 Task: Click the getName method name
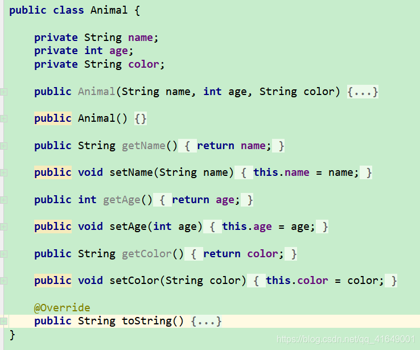[x=143, y=146]
